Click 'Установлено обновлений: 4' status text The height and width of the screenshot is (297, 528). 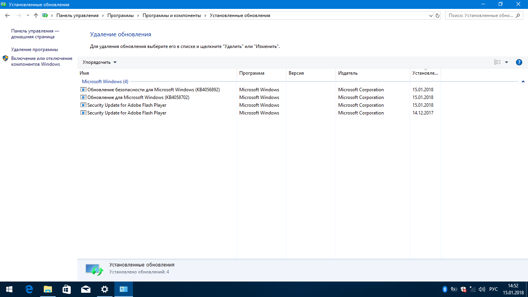point(139,272)
